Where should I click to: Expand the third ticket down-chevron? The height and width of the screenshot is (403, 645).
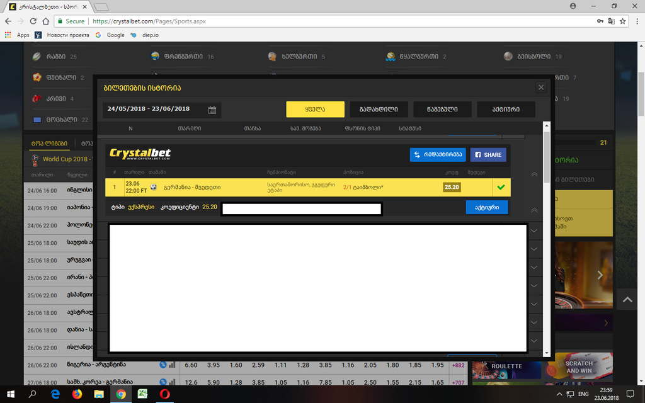(x=534, y=267)
